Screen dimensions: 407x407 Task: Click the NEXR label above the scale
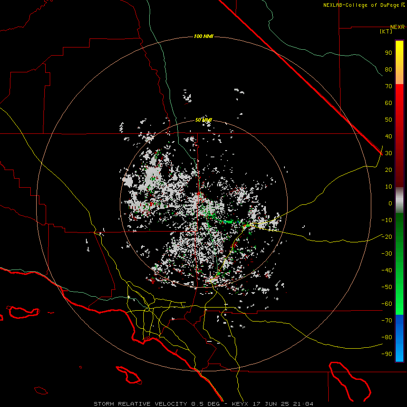point(397,27)
